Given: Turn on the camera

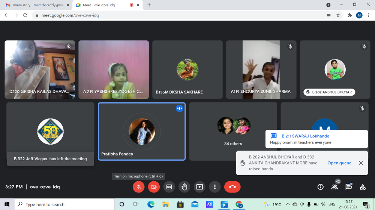Looking at the screenshot, I should 154,187.
